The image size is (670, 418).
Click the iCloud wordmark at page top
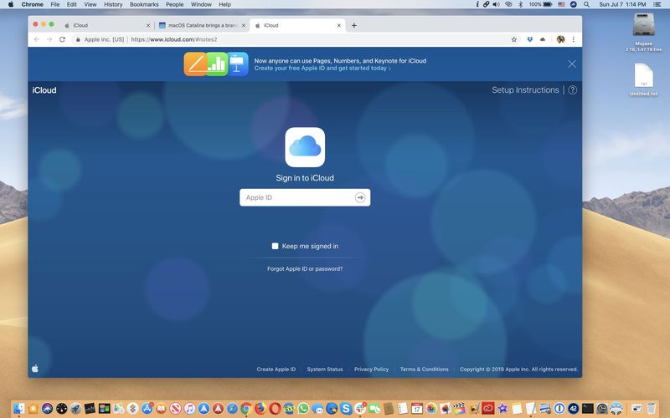coord(44,90)
